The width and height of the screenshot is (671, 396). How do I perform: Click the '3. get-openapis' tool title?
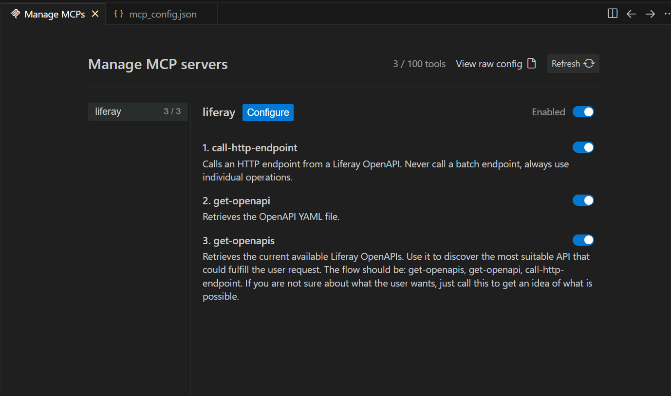coord(239,240)
